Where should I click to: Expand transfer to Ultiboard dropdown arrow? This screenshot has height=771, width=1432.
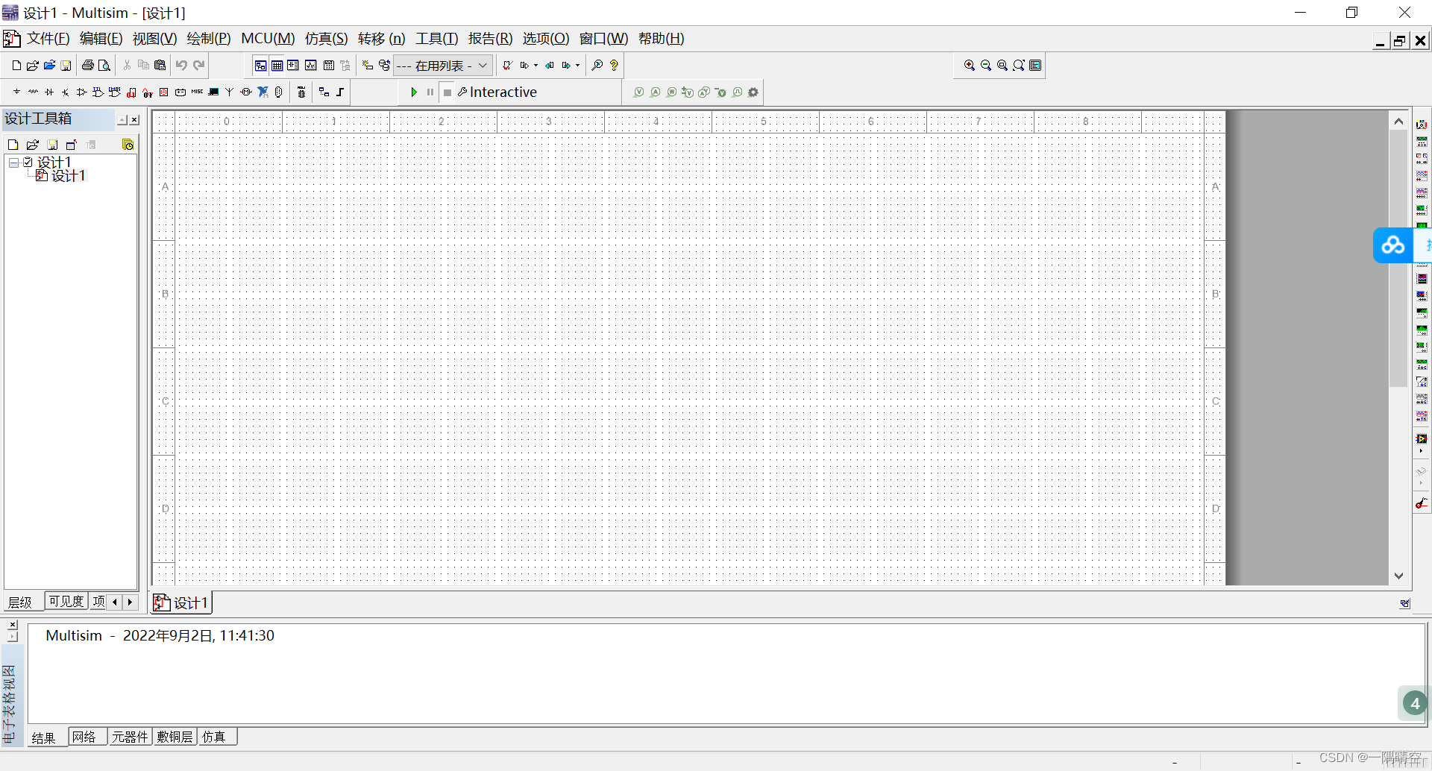(536, 66)
